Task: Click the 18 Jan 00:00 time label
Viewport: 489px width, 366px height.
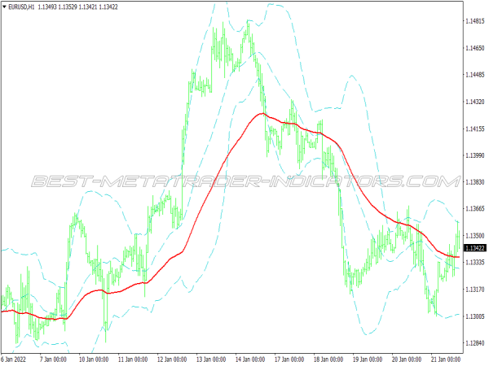Action: [328, 359]
